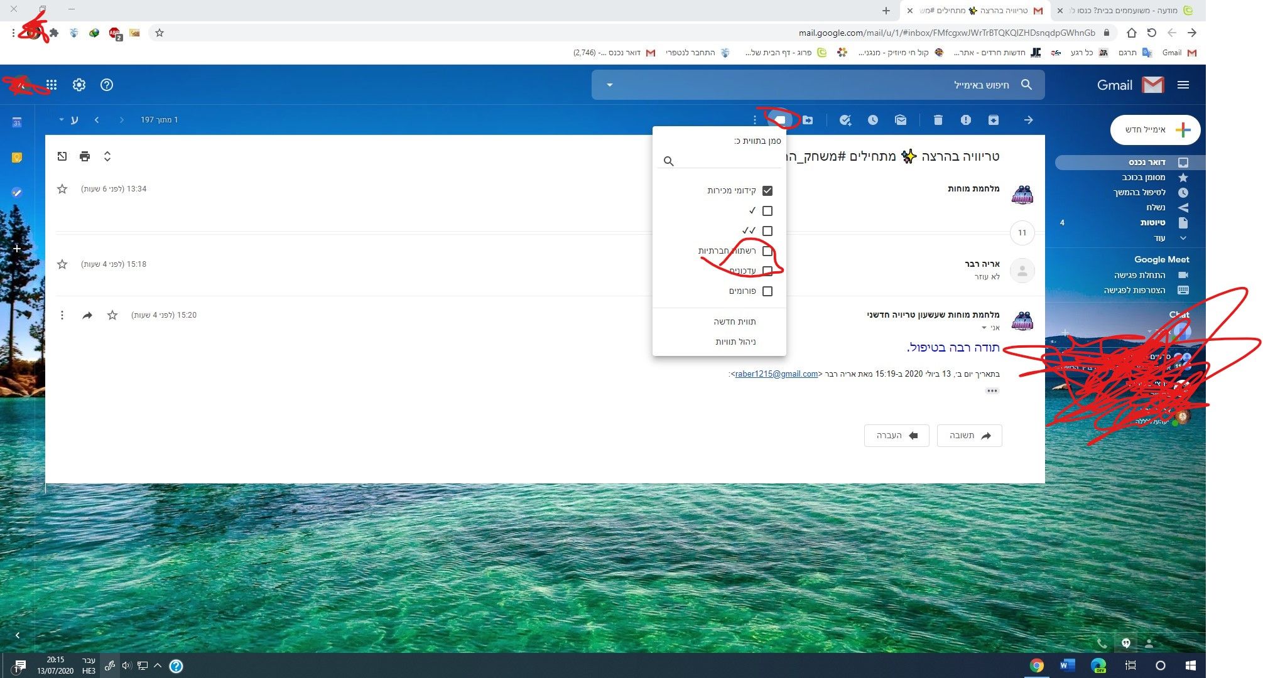Click the Move to folder icon

pos(808,120)
